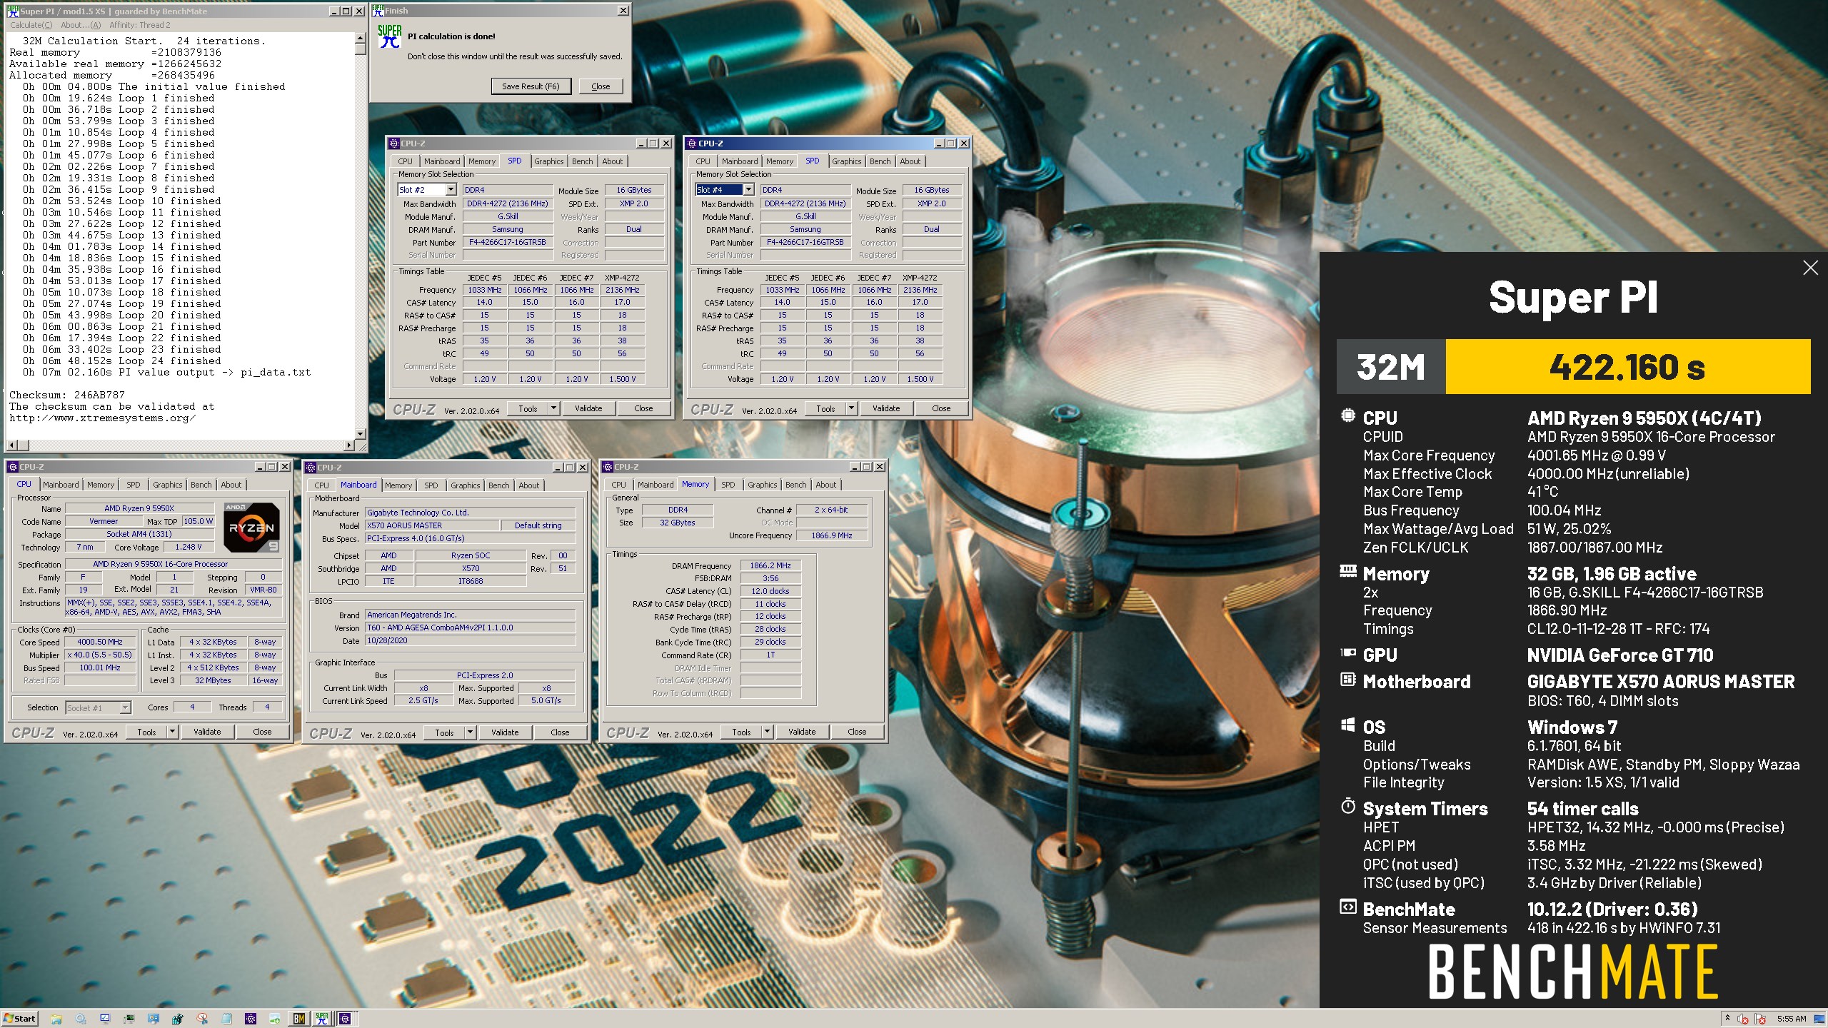Click Part Number F4-4266C17-16GTRSB in Slot #2
This screenshot has height=1028, width=1828.
pyautogui.click(x=508, y=242)
